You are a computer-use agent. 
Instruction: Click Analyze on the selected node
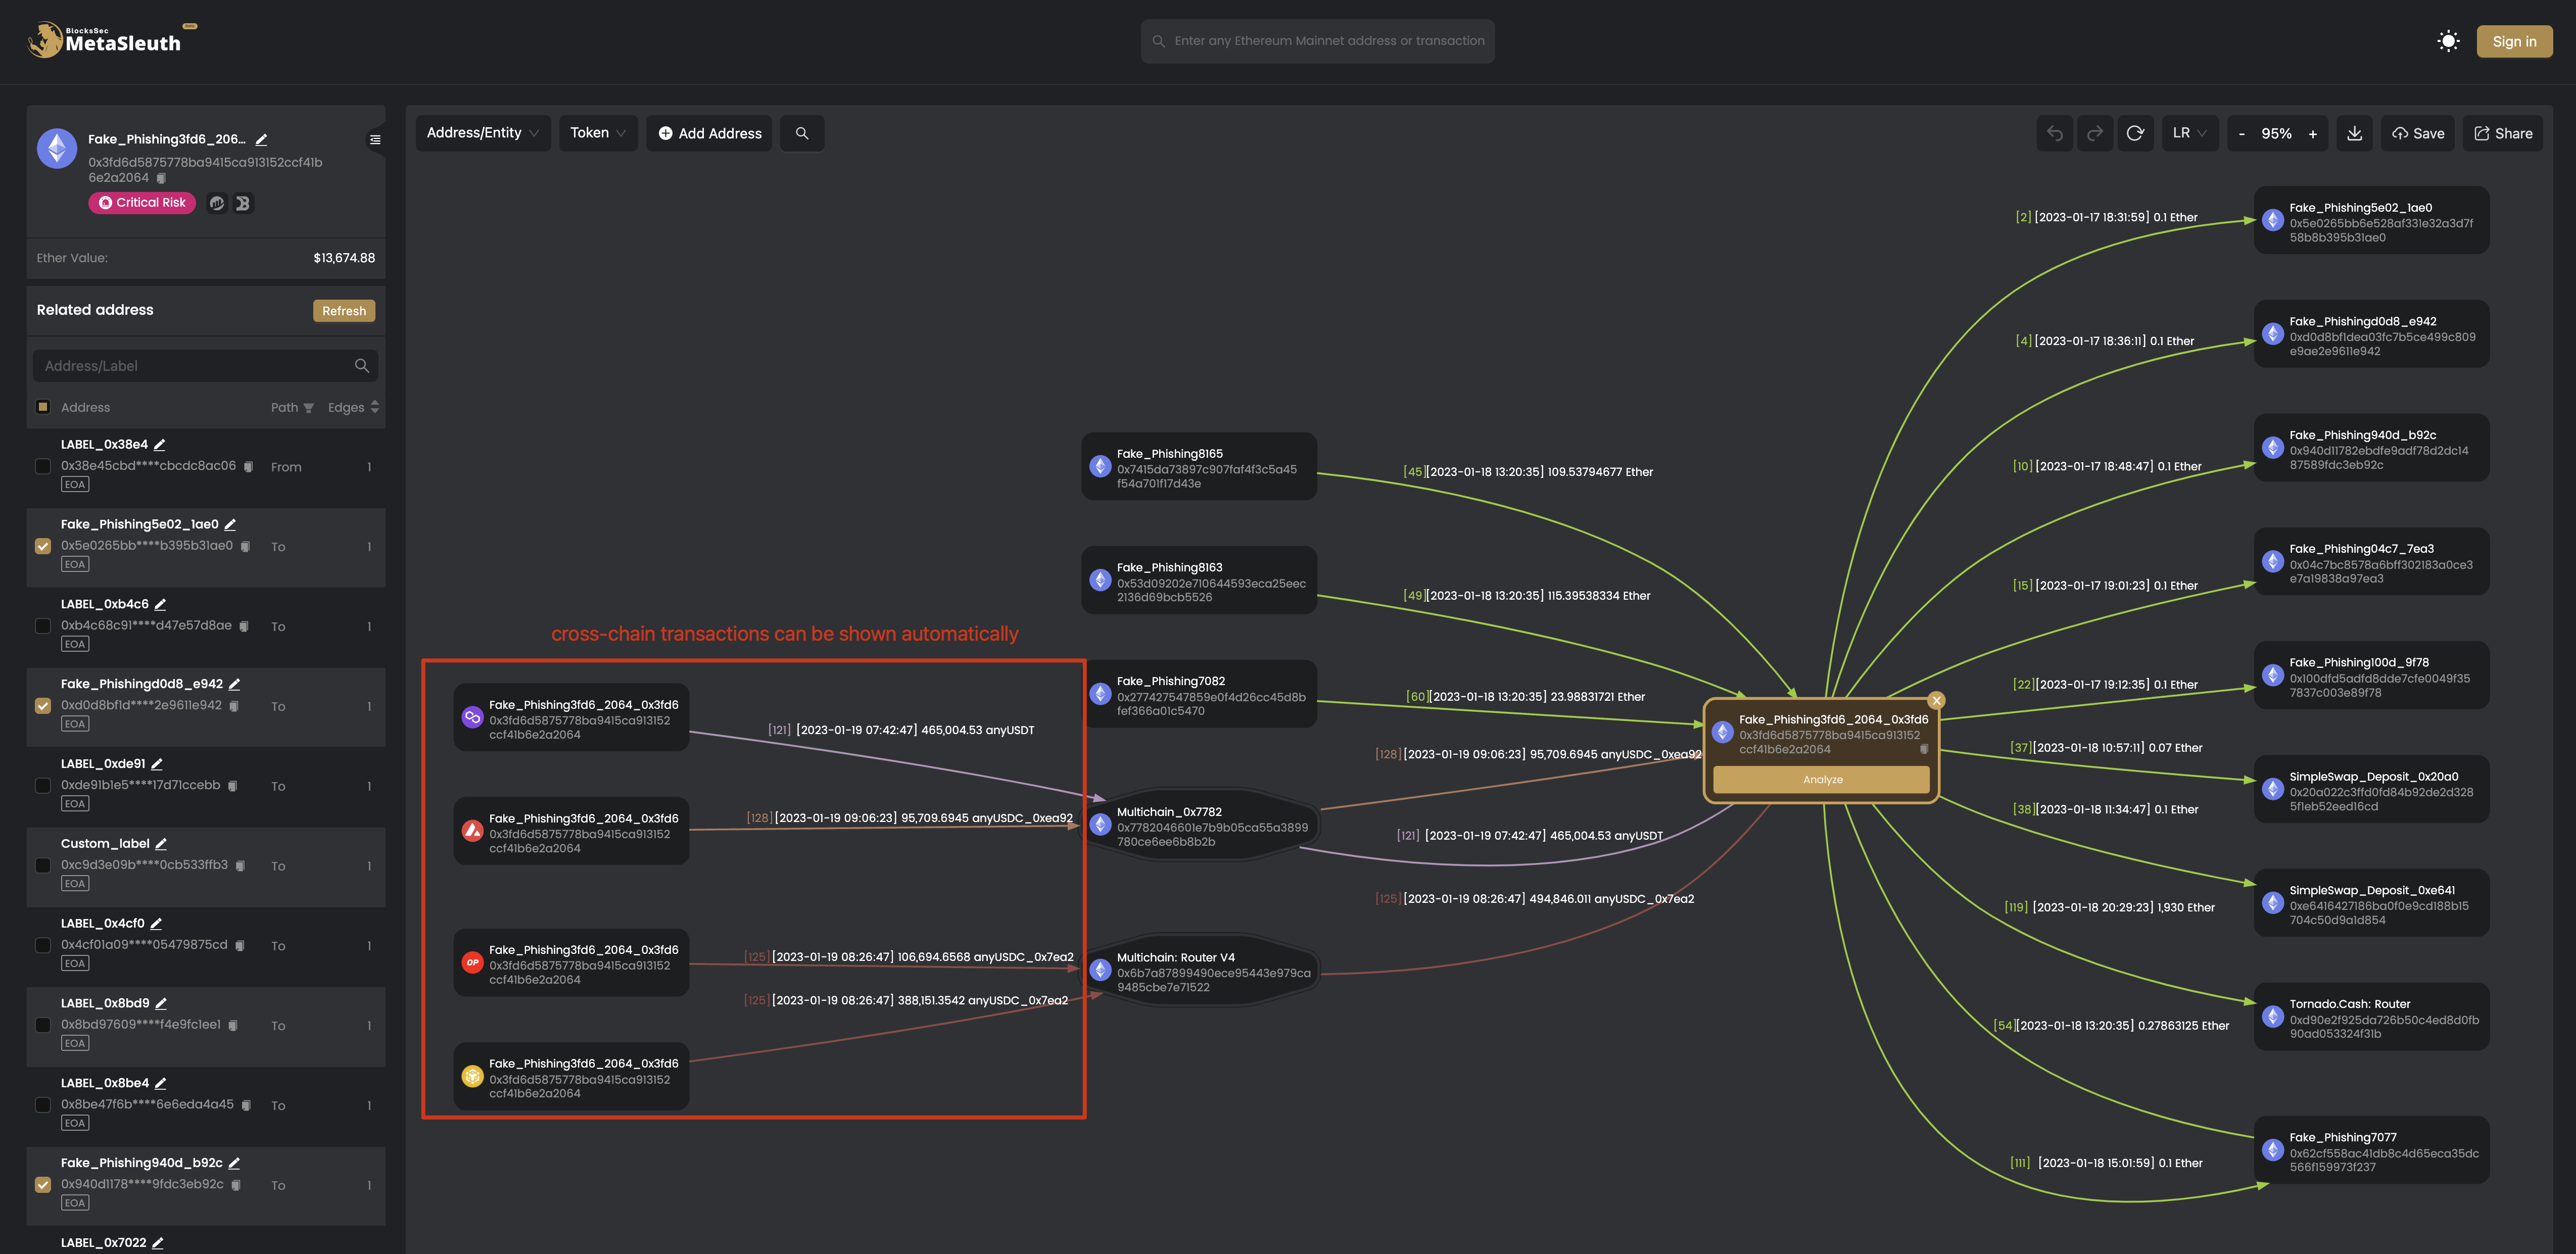pyautogui.click(x=1821, y=780)
